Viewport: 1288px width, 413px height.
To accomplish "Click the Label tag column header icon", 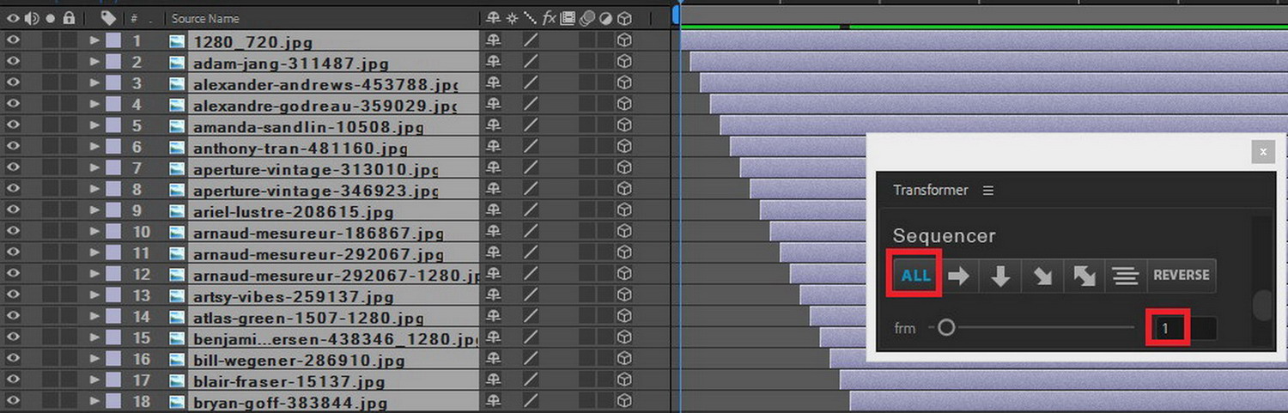I will (x=108, y=18).
